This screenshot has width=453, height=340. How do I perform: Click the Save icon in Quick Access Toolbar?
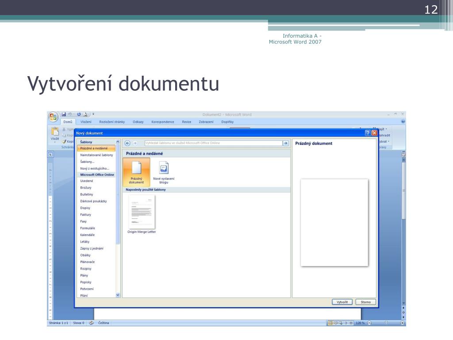pos(64,115)
